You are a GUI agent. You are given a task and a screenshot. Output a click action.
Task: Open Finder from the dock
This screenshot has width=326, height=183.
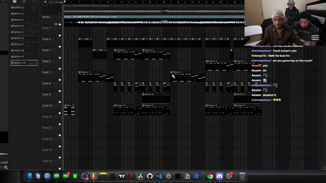click(x=29, y=176)
